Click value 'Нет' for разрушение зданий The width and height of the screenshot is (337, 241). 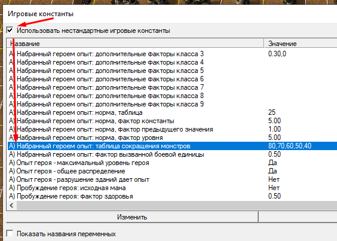[x=274, y=179]
